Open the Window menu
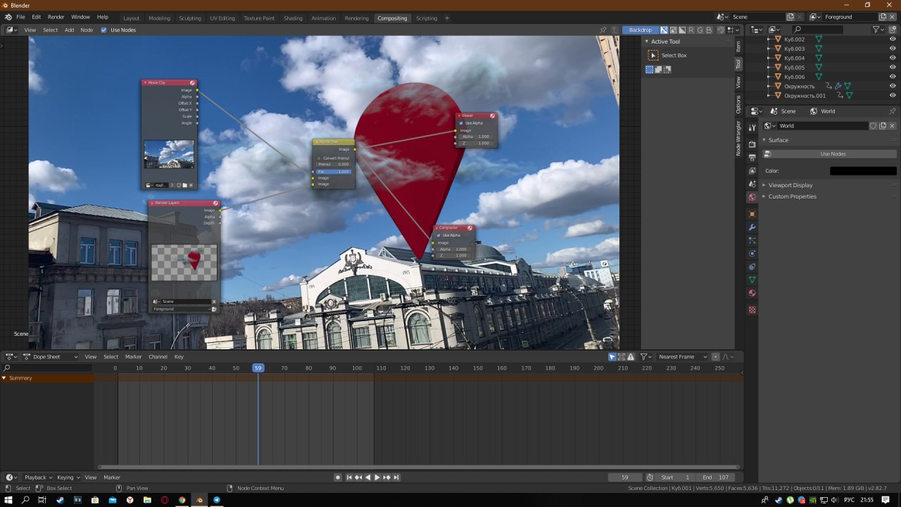The image size is (901, 507). coord(80,17)
